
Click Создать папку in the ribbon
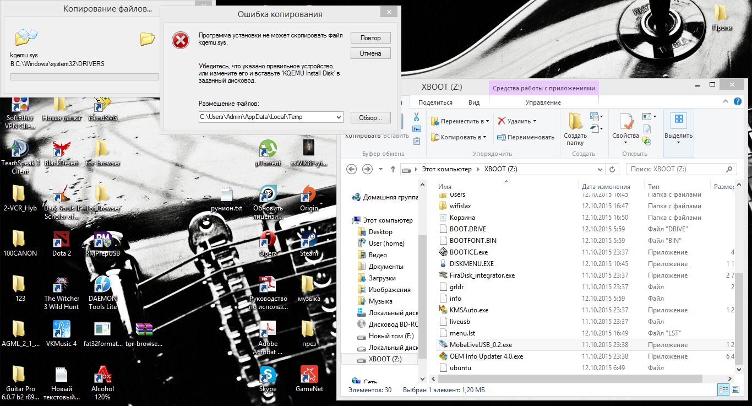(x=575, y=129)
